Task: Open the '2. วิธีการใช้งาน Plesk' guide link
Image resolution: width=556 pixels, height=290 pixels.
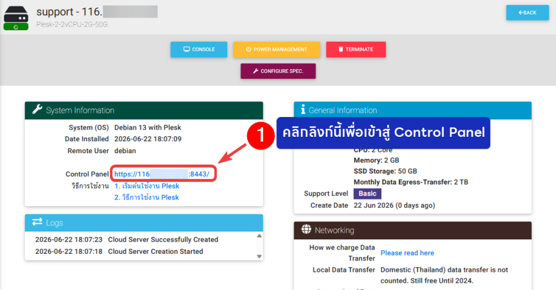Action: (x=146, y=197)
